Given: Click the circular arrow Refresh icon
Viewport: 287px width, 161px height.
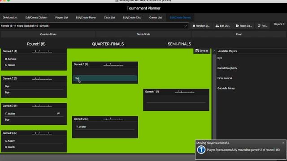Looking at the screenshot, I should 259,26.
